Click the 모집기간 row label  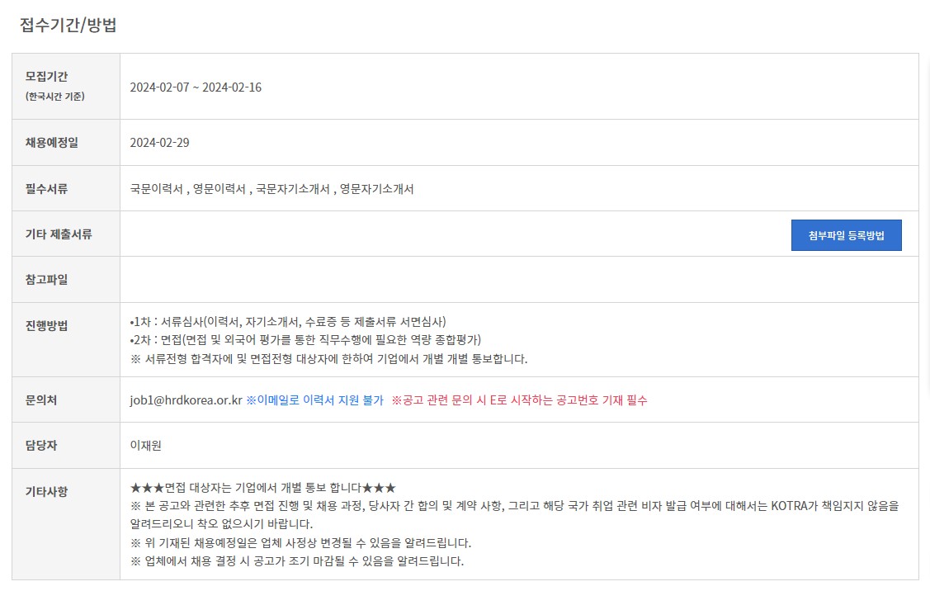tap(46, 76)
